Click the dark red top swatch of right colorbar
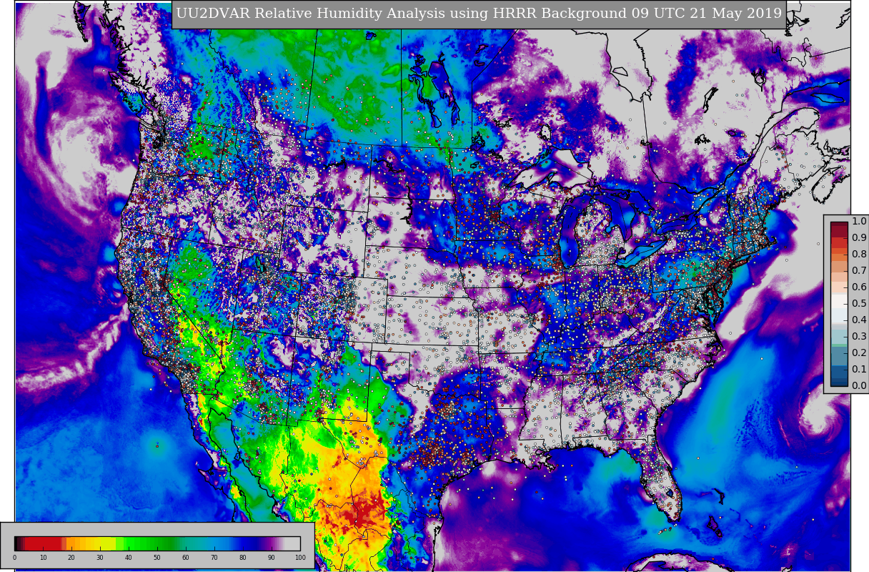 click(839, 228)
